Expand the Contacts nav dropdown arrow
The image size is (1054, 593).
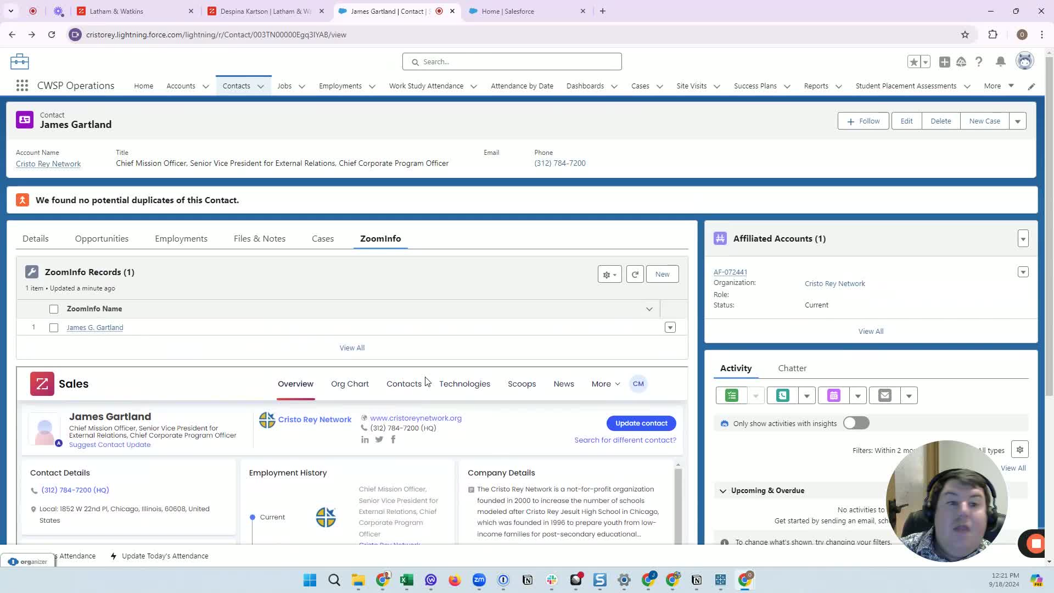tap(261, 86)
